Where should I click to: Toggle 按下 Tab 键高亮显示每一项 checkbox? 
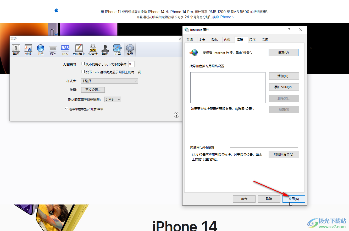83,72
